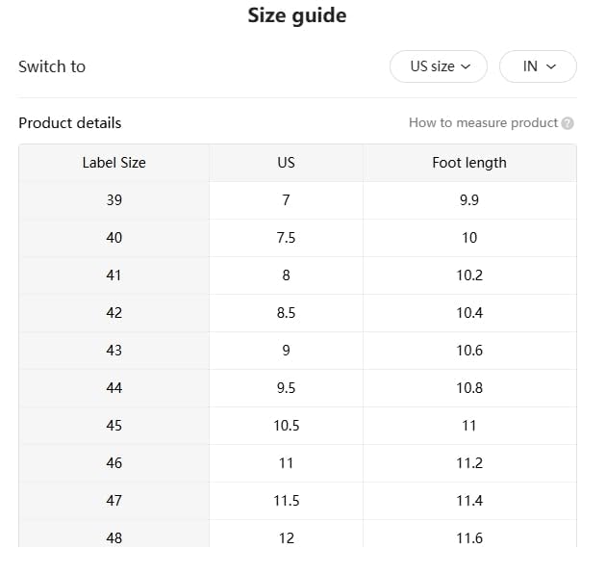Screen dimensions: 606x575
Task: Click US size 9 cell
Action: (x=286, y=351)
